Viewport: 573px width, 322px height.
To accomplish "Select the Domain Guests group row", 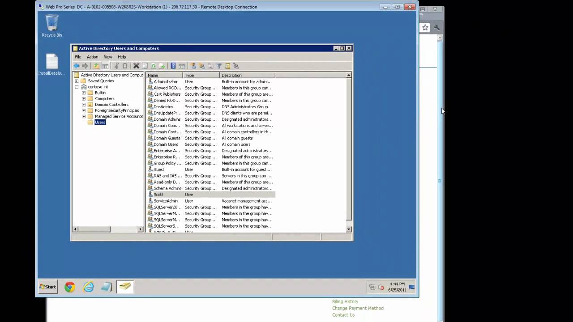I will 211,138.
